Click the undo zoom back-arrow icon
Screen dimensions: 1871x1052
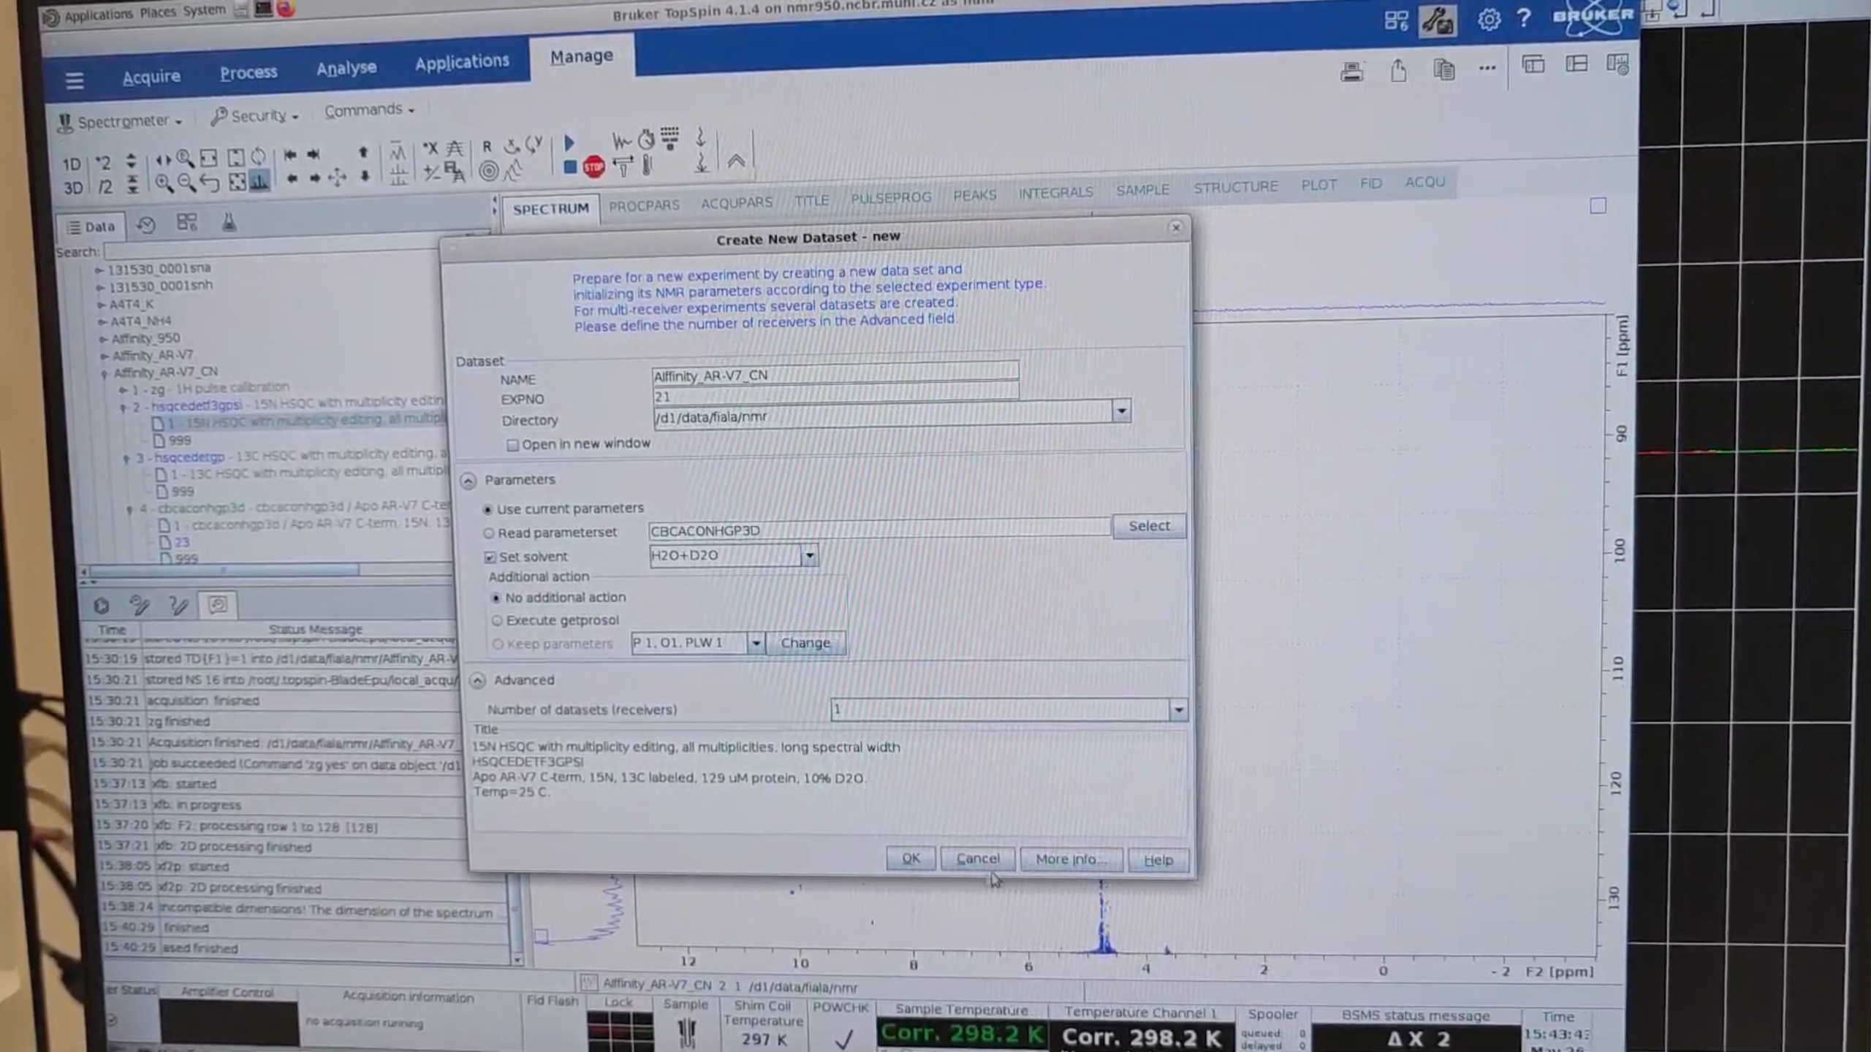coord(210,183)
